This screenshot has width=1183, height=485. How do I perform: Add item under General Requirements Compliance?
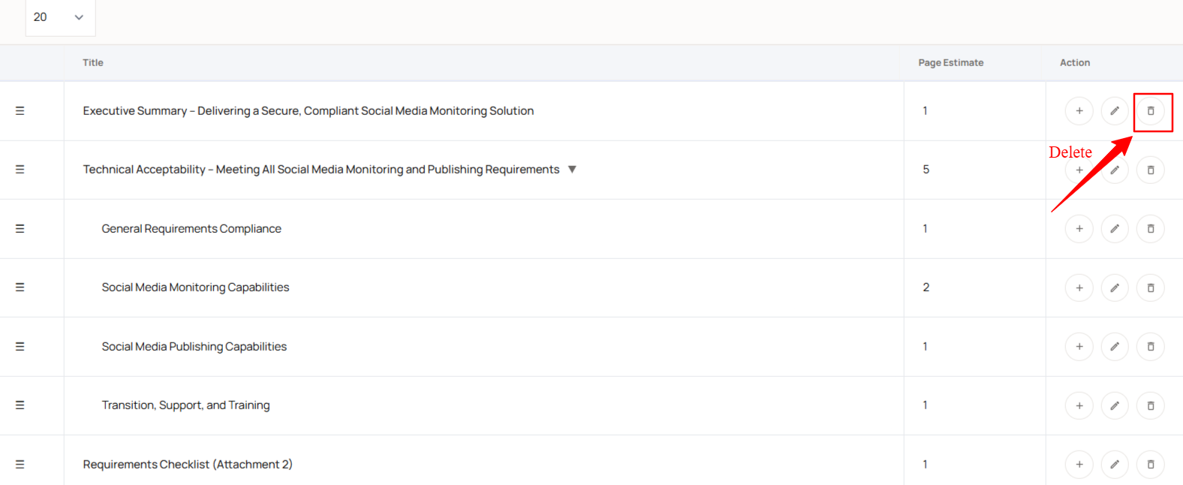(1079, 229)
